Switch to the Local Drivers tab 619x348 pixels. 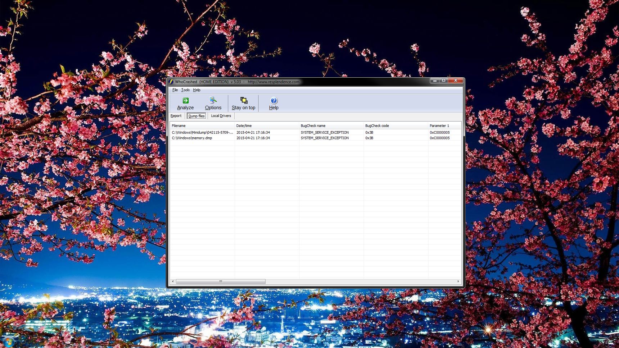coord(221,116)
